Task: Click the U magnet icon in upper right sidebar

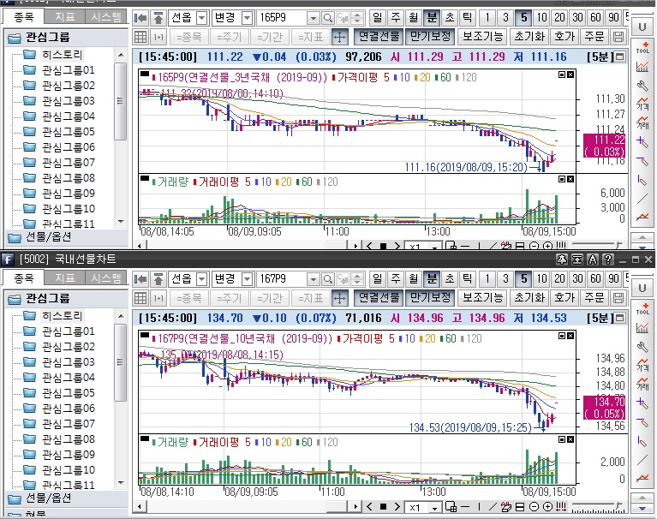Action: pyautogui.click(x=642, y=27)
